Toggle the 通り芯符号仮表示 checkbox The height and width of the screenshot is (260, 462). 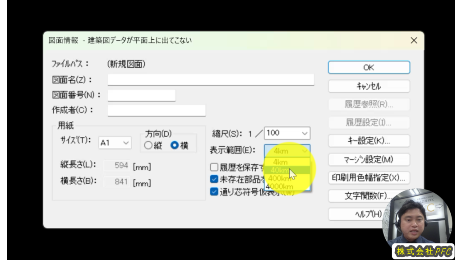[x=214, y=191]
